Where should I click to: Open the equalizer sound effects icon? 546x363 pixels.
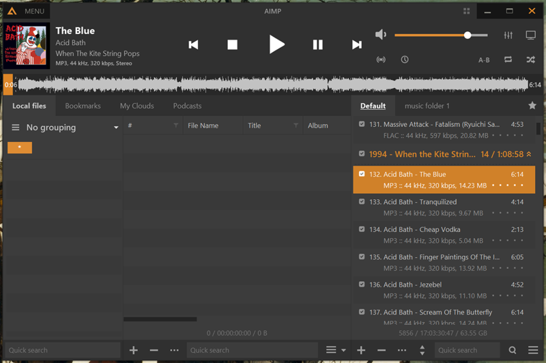[508, 35]
